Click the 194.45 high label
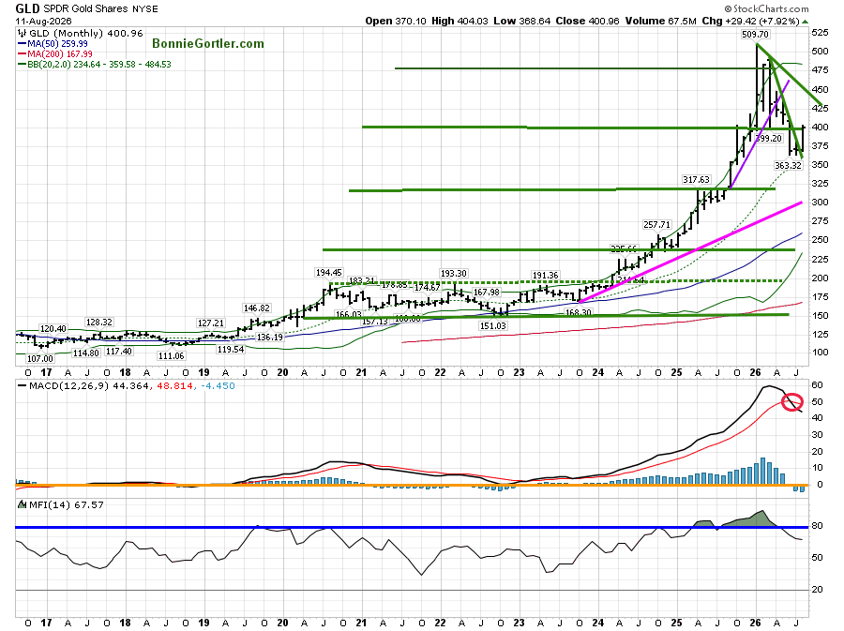This screenshot has height=631, width=844. 328,273
